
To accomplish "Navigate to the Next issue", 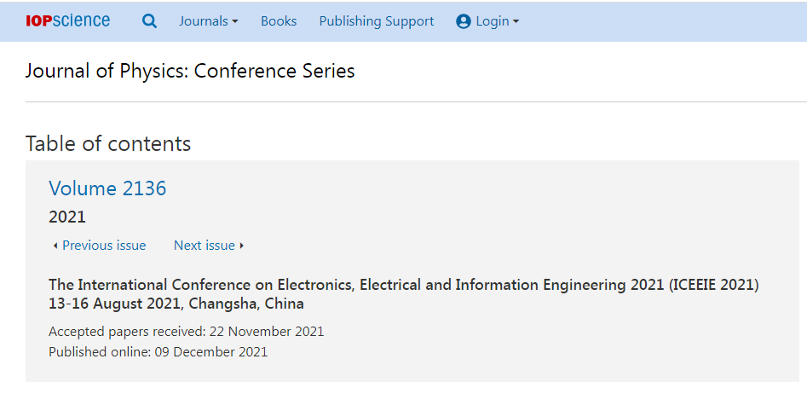I will 204,246.
